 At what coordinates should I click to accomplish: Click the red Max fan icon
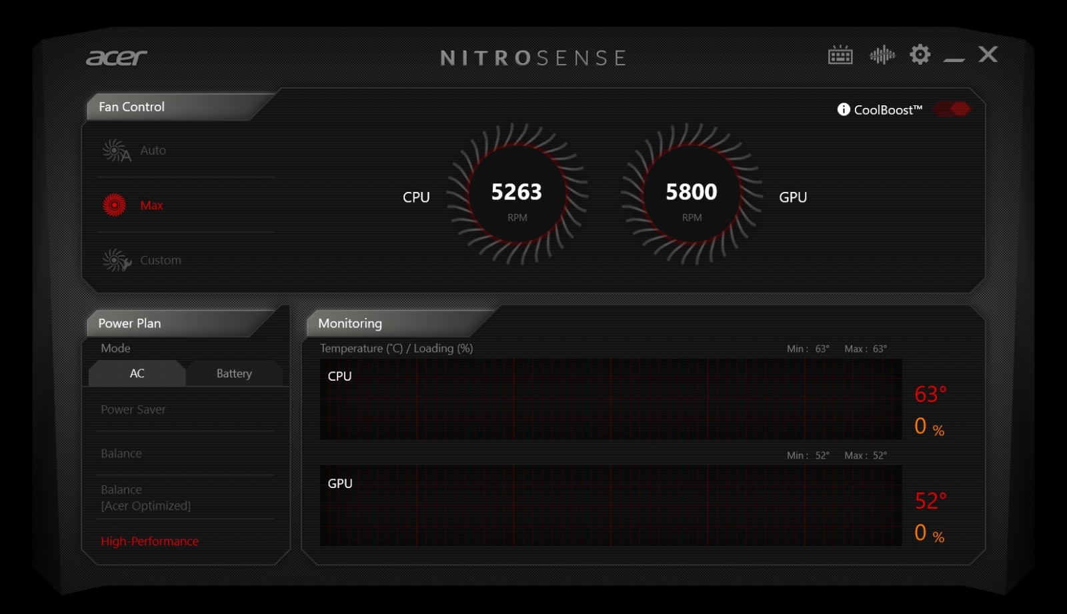[x=115, y=205]
